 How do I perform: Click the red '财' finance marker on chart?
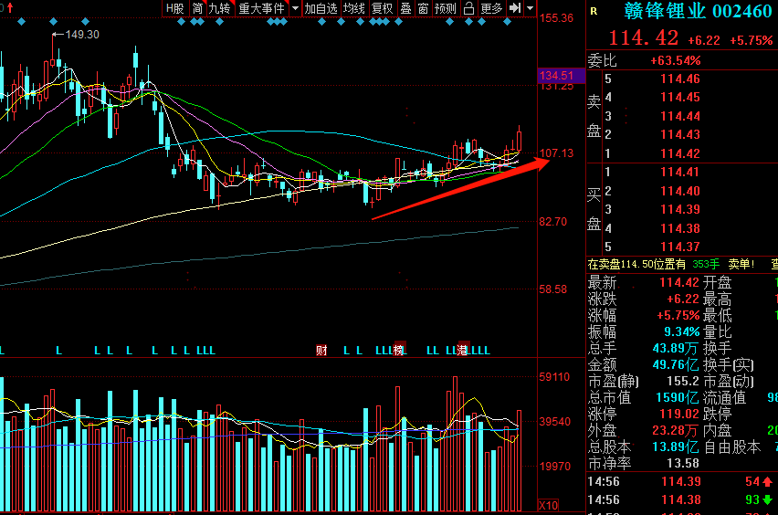coord(321,351)
